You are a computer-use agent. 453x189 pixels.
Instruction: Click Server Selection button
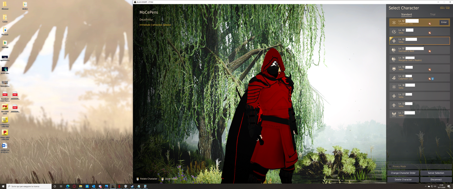436,173
